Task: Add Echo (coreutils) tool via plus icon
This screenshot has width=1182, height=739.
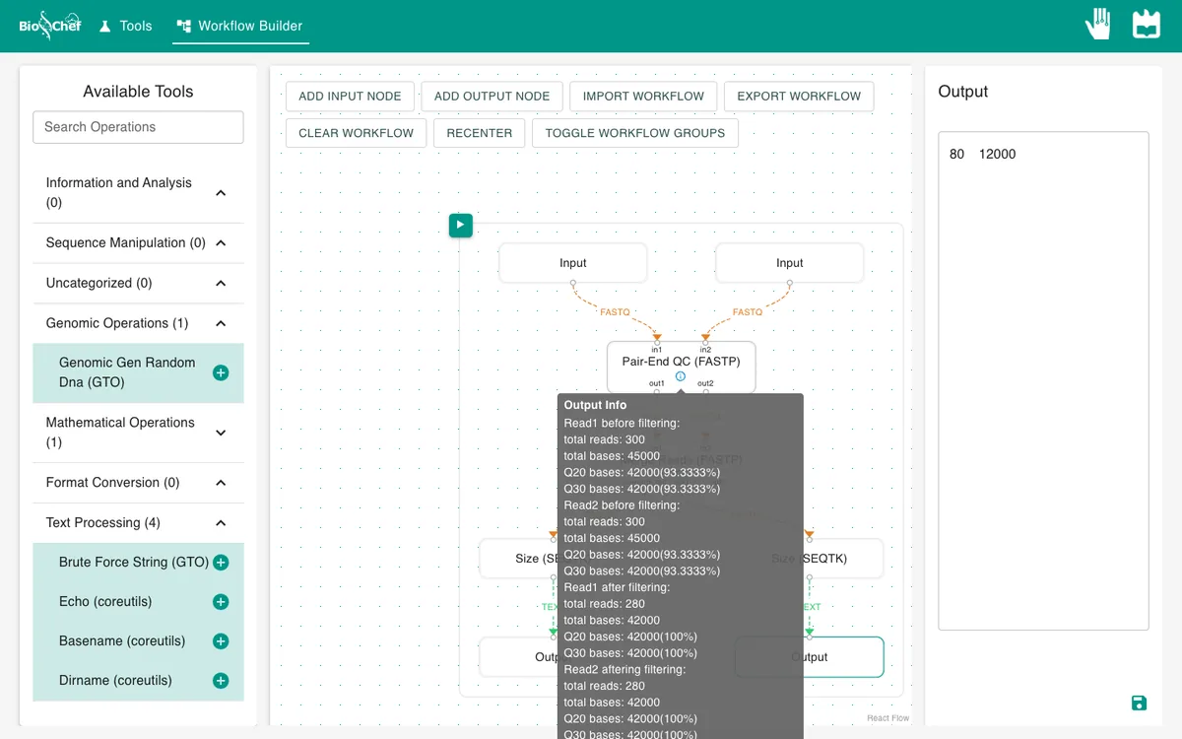Action: (221, 602)
